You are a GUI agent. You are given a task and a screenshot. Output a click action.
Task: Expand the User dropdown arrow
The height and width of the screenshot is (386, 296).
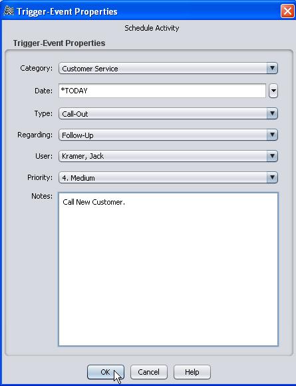coord(272,156)
